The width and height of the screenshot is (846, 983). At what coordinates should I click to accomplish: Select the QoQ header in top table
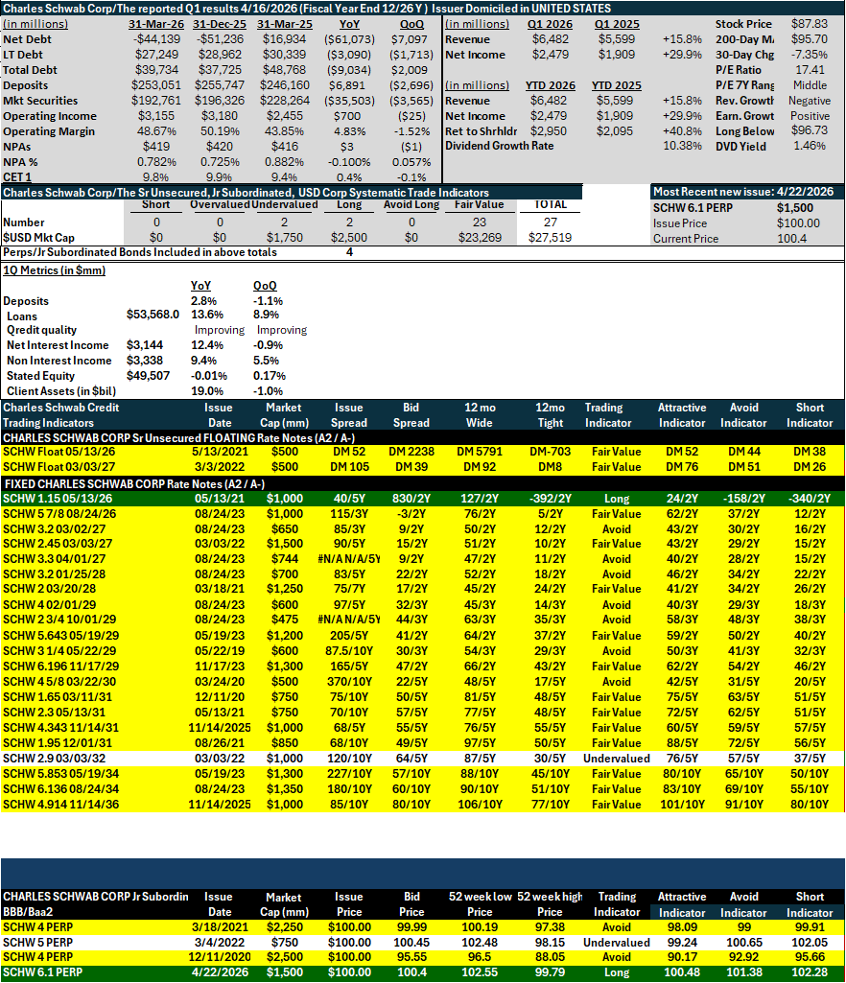[411, 24]
